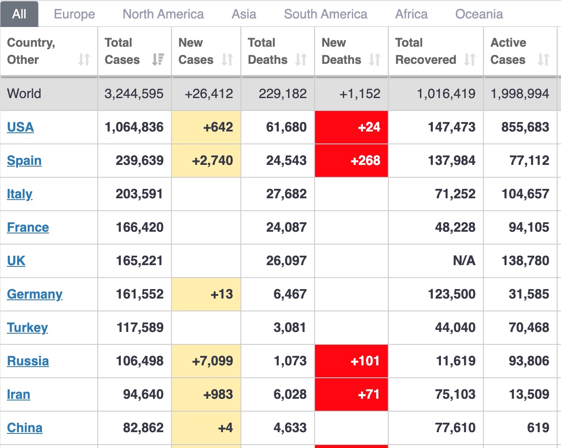This screenshot has height=448, width=561.
Task: Show the Africa tab
Action: pyautogui.click(x=411, y=14)
